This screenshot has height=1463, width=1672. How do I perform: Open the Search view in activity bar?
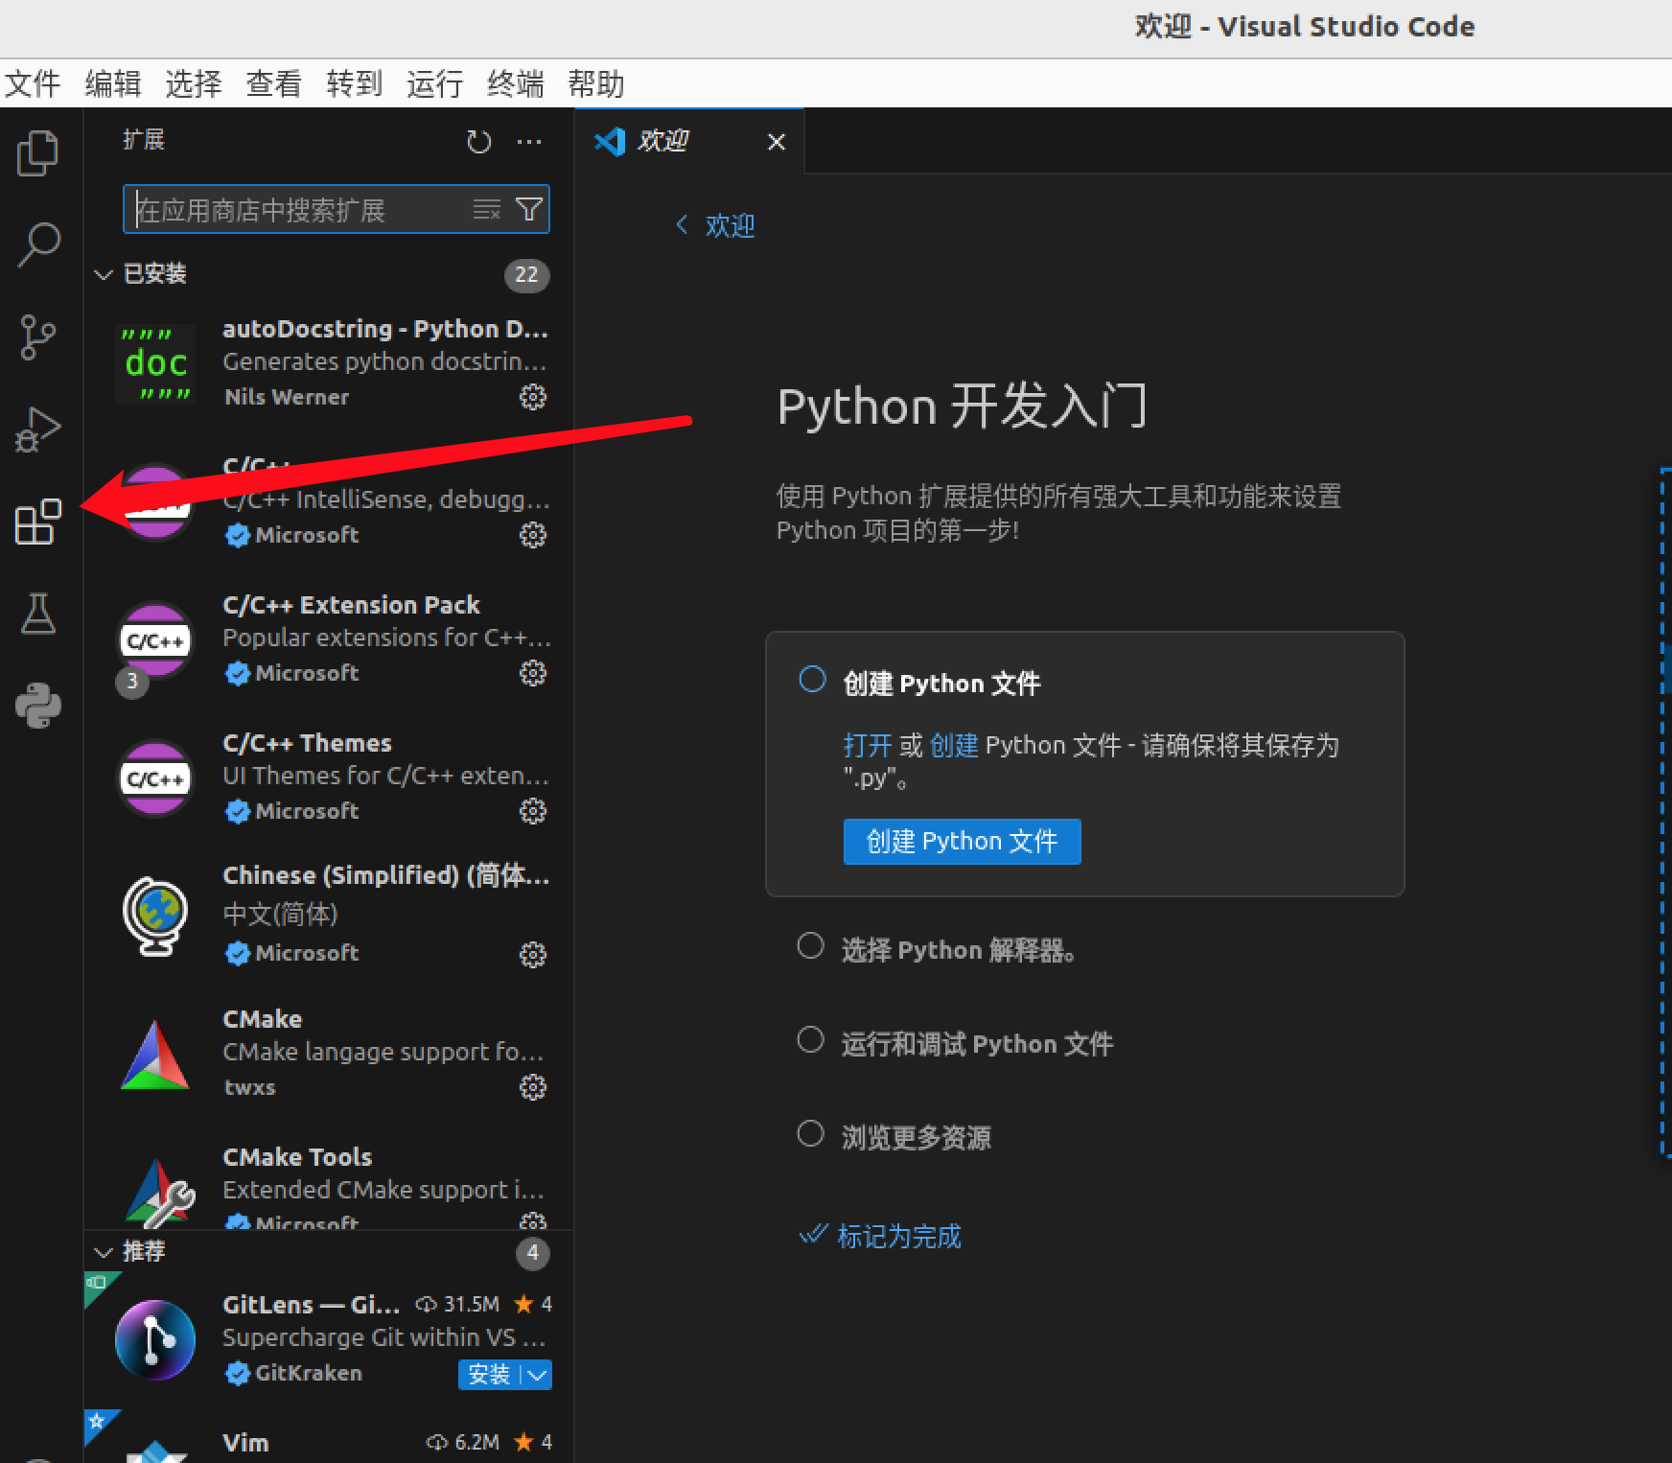[38, 245]
